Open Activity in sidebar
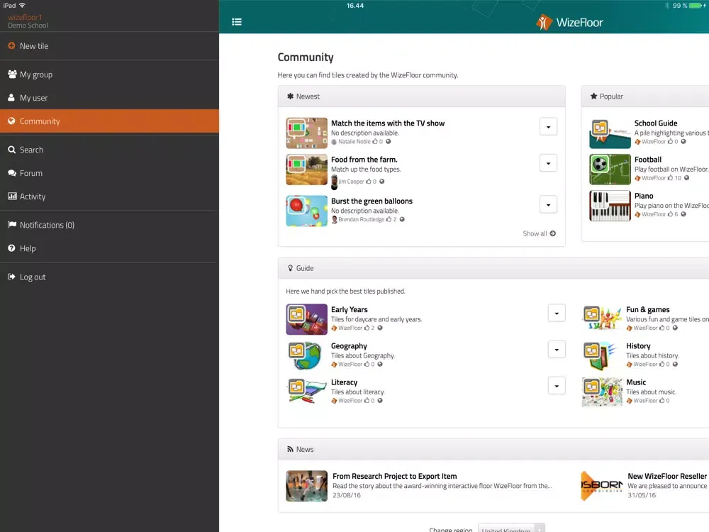This screenshot has width=709, height=532. click(x=109, y=196)
